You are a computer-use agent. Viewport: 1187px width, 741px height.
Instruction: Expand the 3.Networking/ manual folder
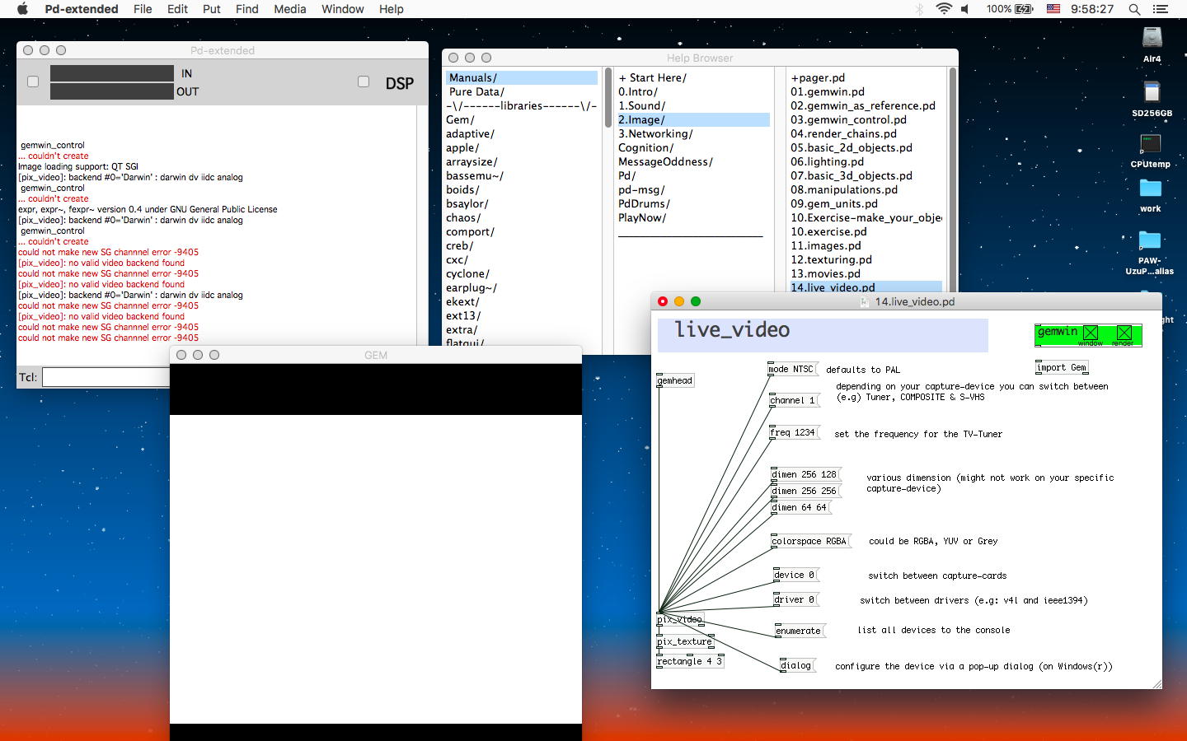click(655, 133)
